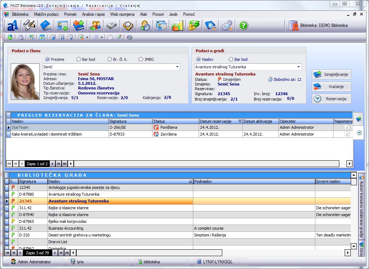The image size is (369, 269).
Task: Select Bar kod option for member search
Action: (x=79, y=59)
